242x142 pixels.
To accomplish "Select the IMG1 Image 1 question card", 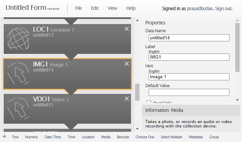I will [67, 74].
